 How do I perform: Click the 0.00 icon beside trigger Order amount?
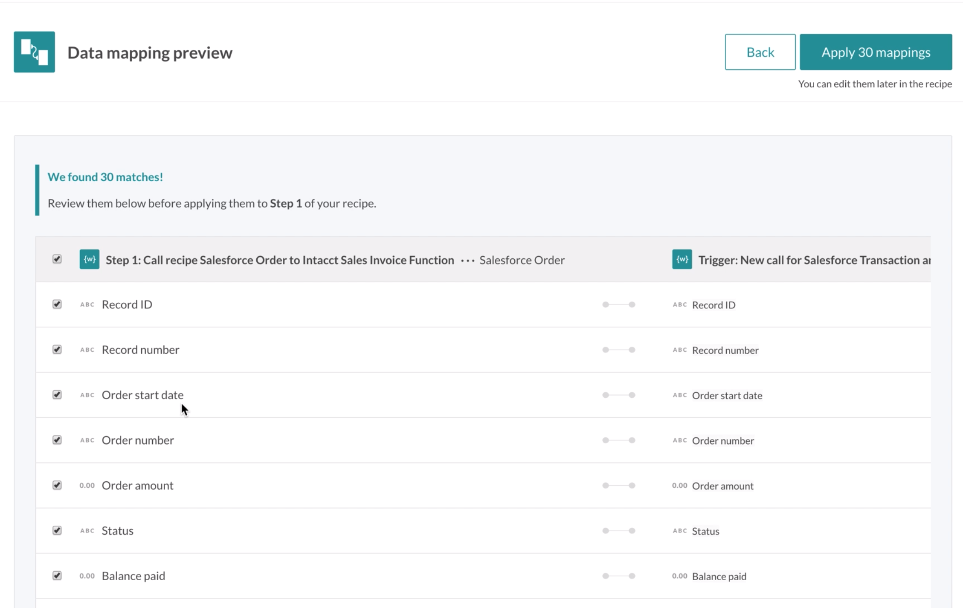[x=680, y=485]
